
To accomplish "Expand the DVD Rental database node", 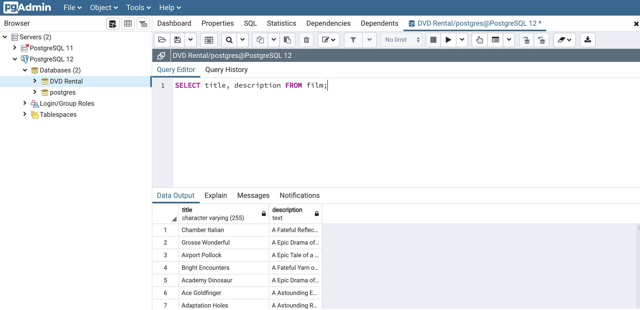I will click(x=35, y=81).
